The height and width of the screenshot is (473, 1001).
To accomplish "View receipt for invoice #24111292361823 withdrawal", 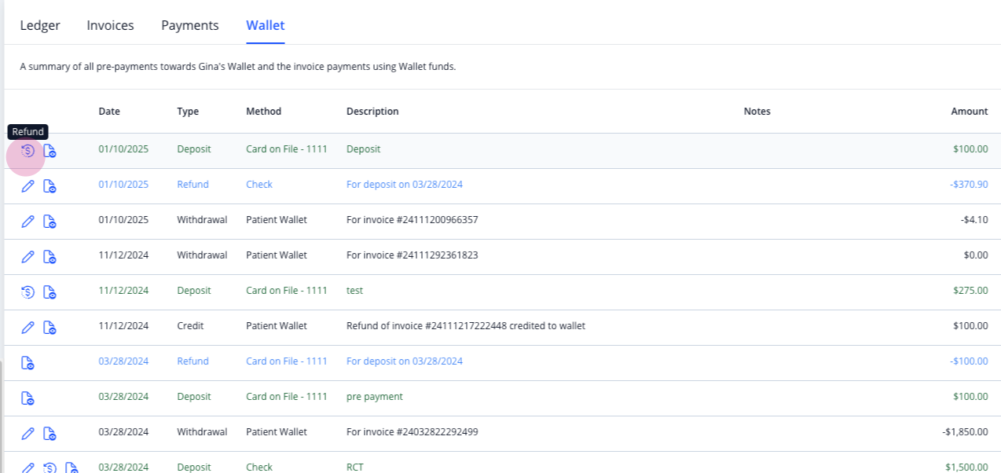I will [49, 257].
